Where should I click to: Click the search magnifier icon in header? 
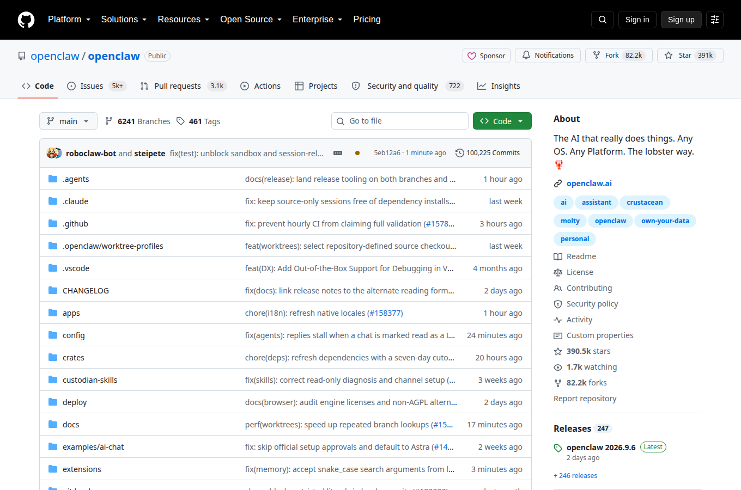[x=603, y=20]
